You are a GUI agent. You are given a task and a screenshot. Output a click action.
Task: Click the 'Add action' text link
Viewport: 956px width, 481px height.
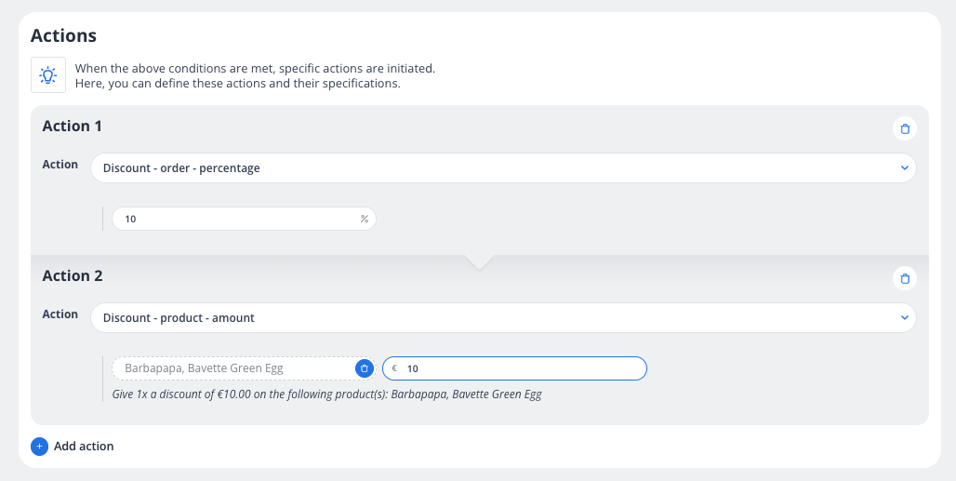point(84,447)
